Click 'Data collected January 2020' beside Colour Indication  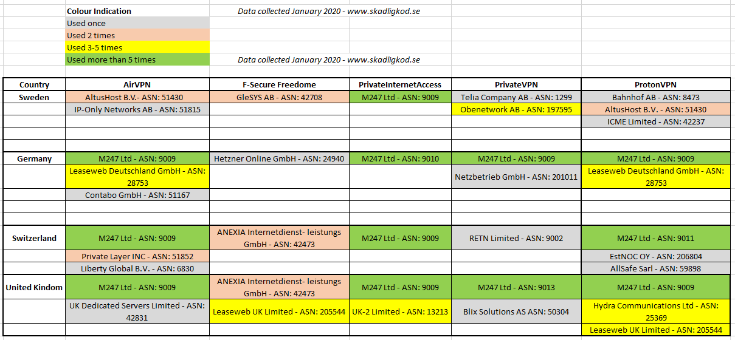329,11
